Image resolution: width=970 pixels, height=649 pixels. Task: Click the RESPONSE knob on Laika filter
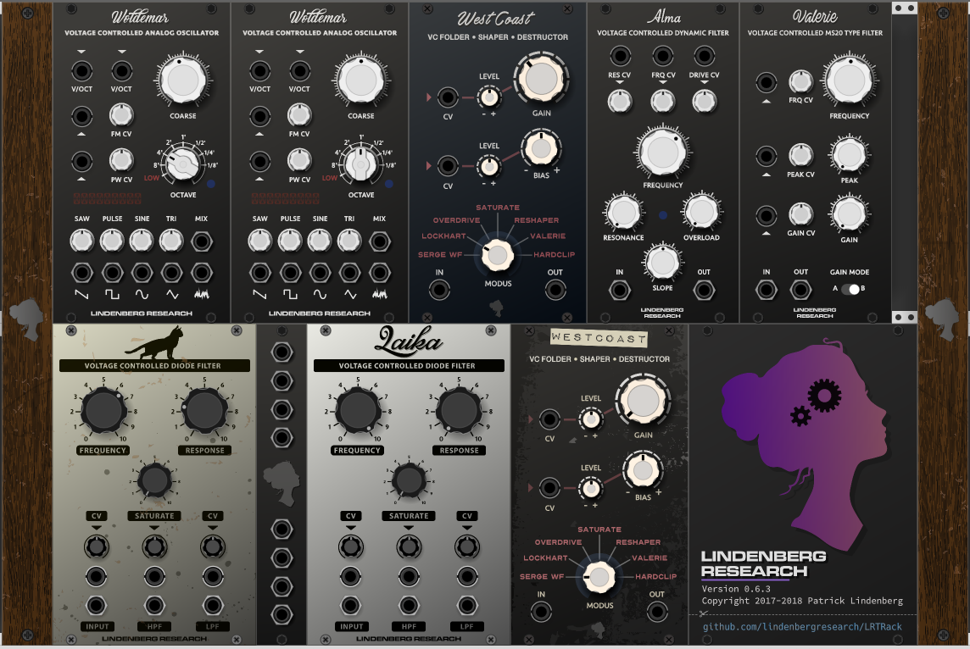[459, 410]
